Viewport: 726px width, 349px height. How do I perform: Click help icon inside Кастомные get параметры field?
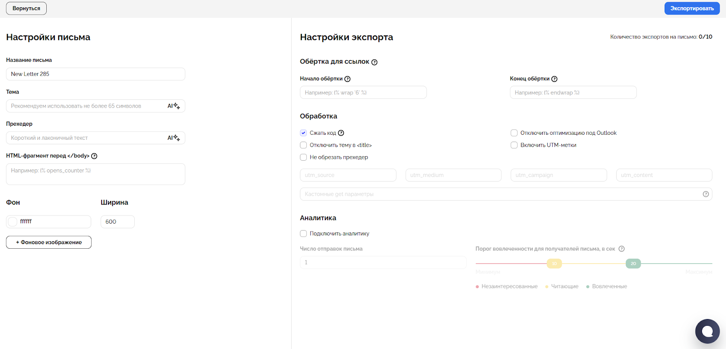(706, 194)
